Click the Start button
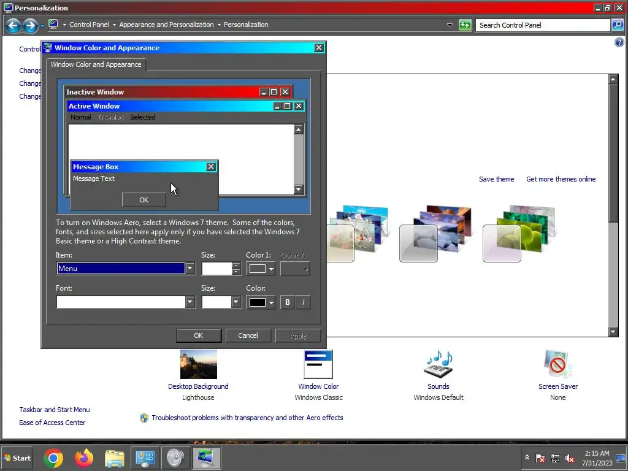This screenshot has height=471, width=628. tap(17, 458)
